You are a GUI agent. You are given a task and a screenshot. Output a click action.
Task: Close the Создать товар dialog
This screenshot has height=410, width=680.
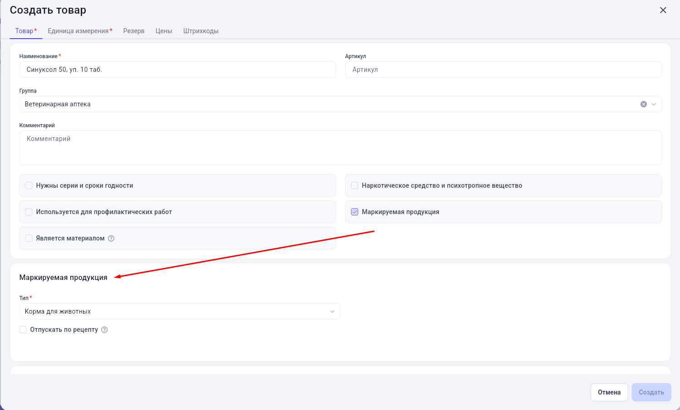tap(663, 10)
